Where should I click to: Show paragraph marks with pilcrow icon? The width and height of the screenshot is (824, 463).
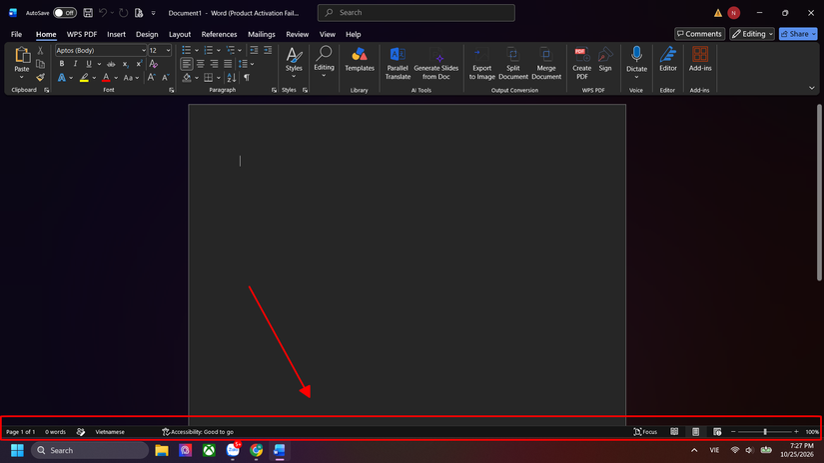coord(247,78)
